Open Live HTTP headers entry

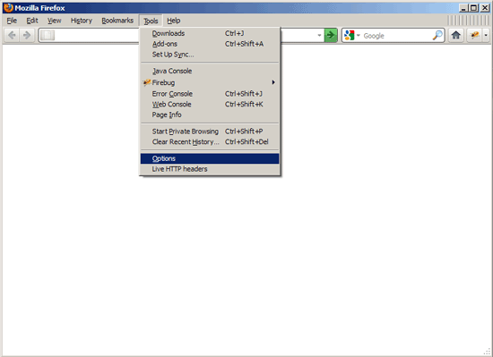(x=210, y=169)
